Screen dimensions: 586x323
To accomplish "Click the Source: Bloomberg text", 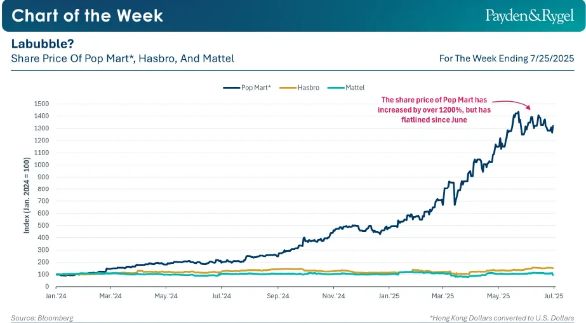I will (43, 318).
